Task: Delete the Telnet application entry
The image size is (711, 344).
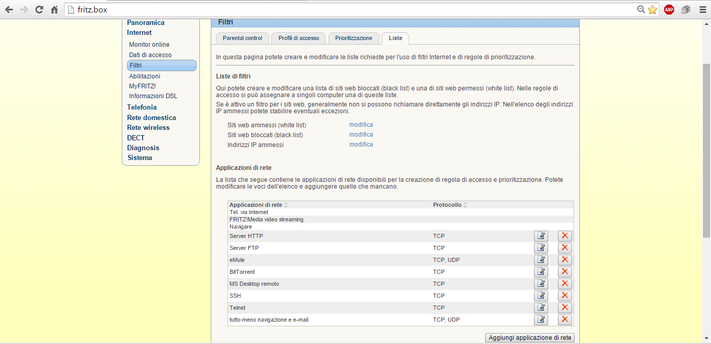Action: tap(565, 308)
